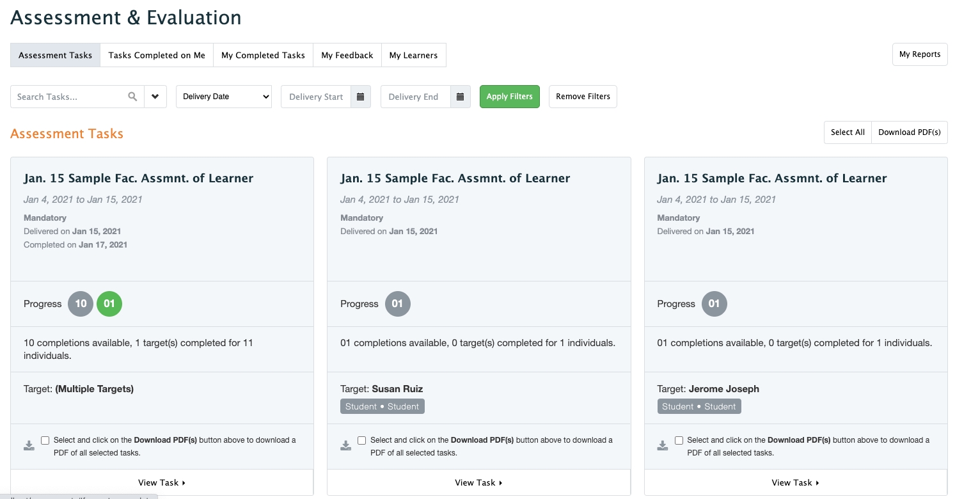This screenshot has height=499, width=955.
Task: Select the Susan Ruiz task checkbox
Action: (x=362, y=440)
